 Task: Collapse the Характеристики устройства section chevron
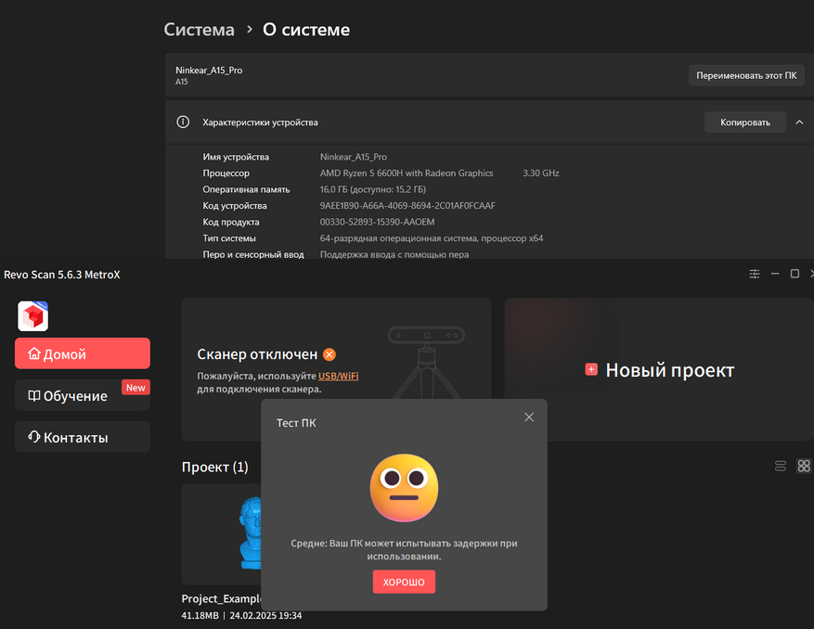click(x=799, y=122)
